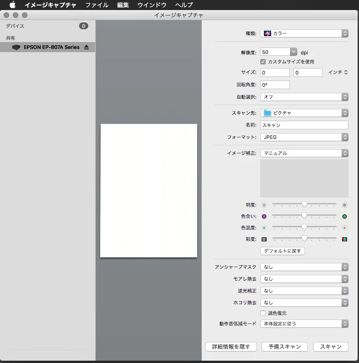359x363 pixels.
Task: Open the 逆光補正 dropdown
Action: tap(304, 291)
